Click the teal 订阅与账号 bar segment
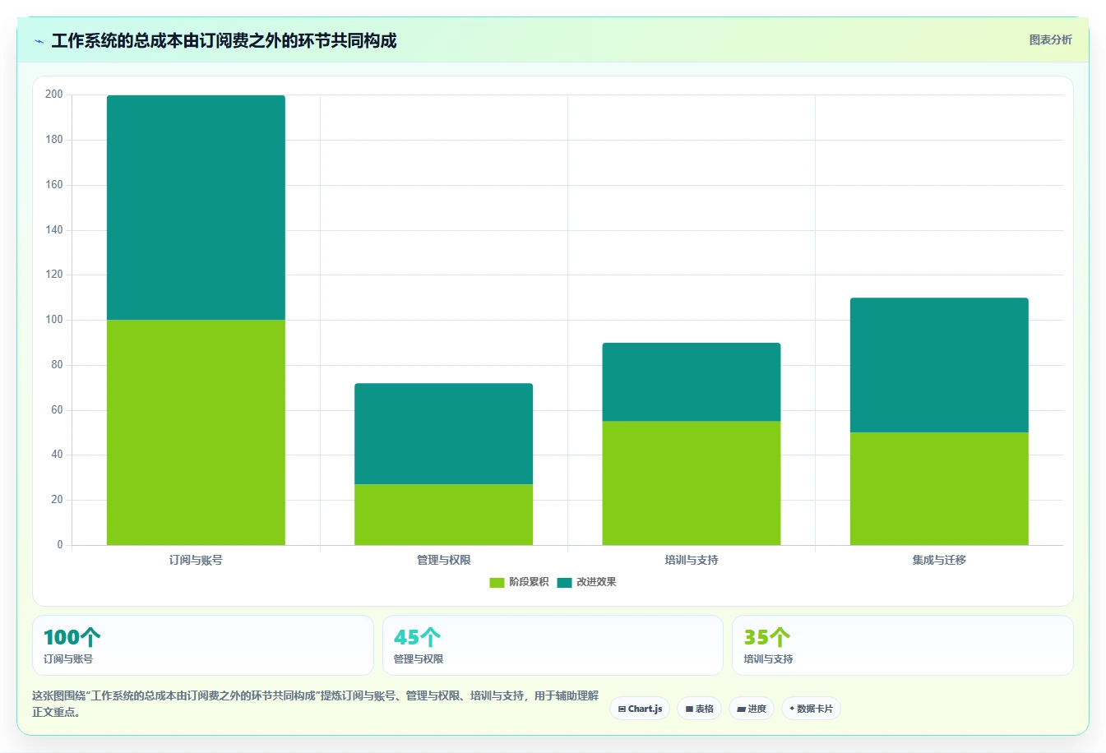The height and width of the screenshot is (753, 1106). [196, 207]
